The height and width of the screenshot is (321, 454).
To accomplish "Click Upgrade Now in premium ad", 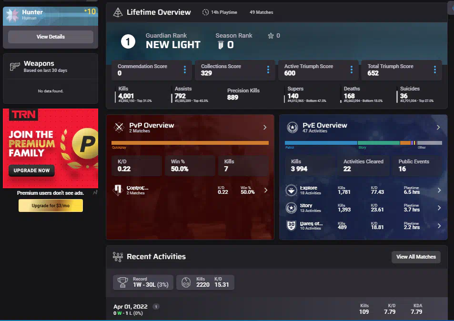I will pyautogui.click(x=31, y=171).
